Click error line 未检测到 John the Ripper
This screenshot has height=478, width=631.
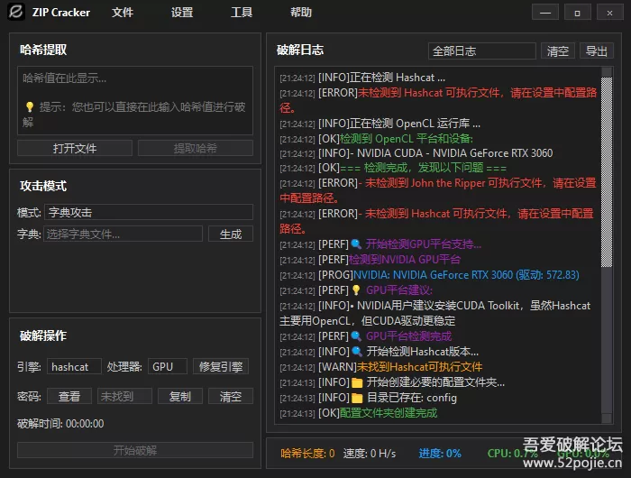coord(438,190)
